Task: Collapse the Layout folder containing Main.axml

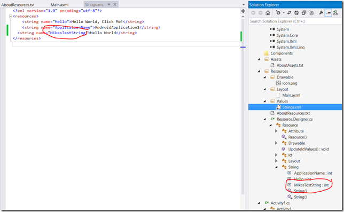Action: pos(265,89)
